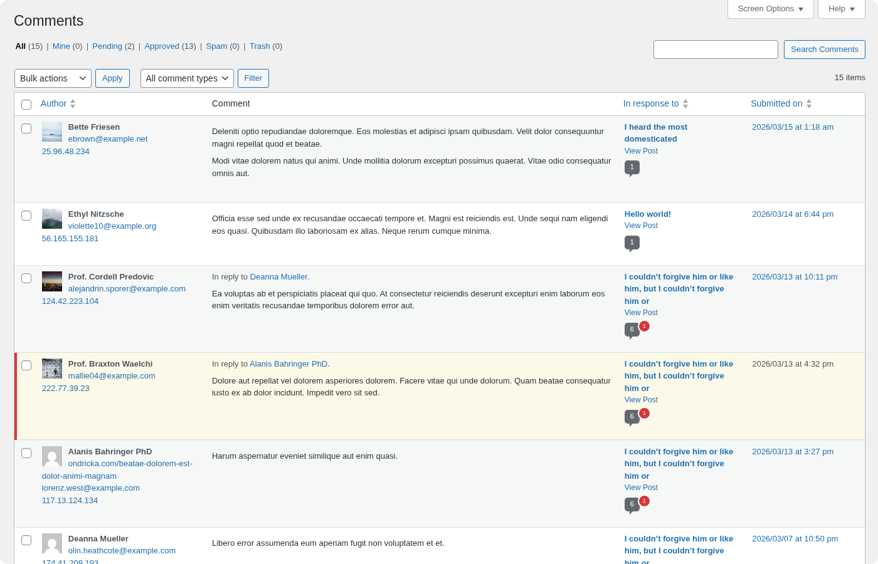Open the All comment types dropdown
The image size is (878, 564).
[187, 78]
